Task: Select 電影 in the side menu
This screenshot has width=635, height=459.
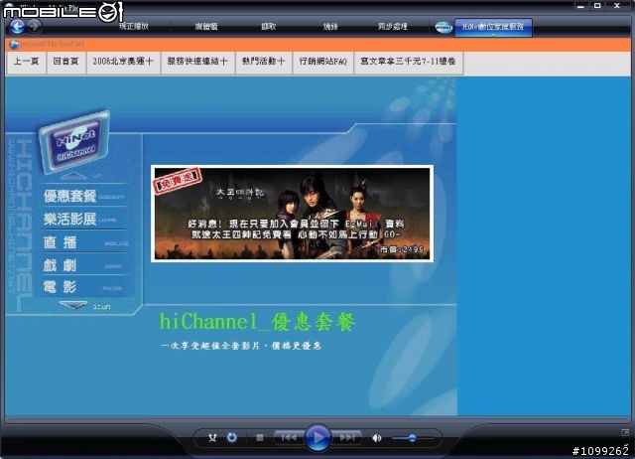Action: [x=60, y=287]
